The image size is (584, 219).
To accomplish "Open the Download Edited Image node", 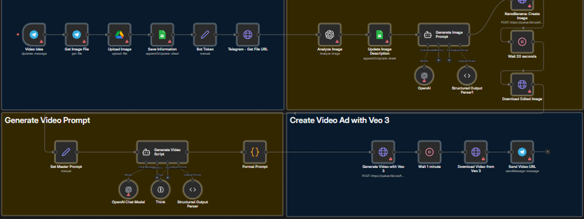I will (x=522, y=84).
